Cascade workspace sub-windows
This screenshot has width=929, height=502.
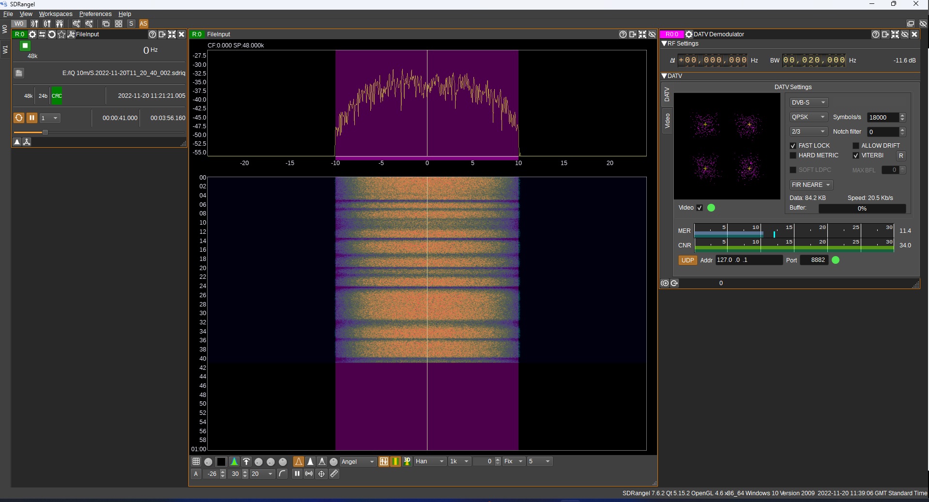(106, 23)
